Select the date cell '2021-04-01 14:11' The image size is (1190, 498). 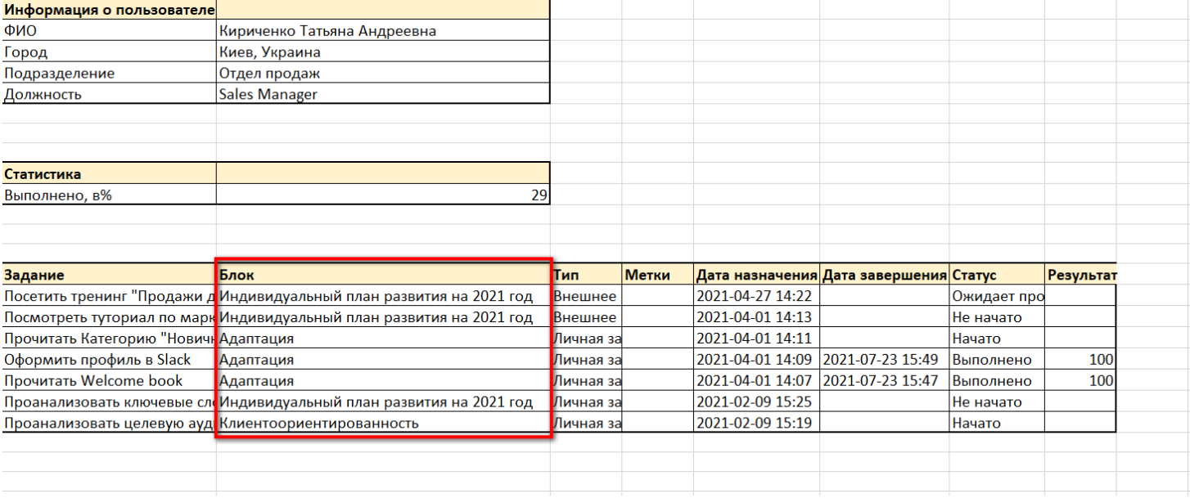click(x=757, y=338)
